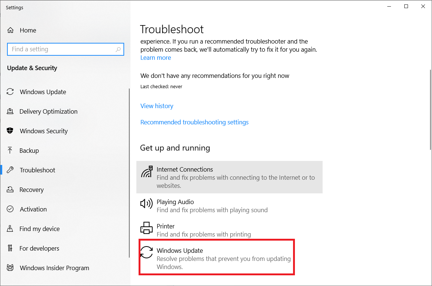Open Recovery options
The image size is (432, 286).
[x=32, y=190]
